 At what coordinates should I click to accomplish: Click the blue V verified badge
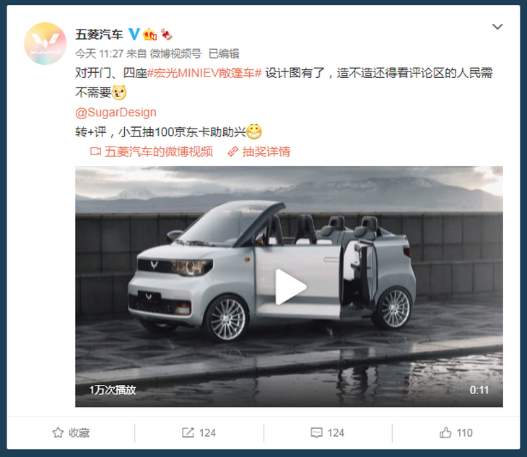tap(134, 34)
